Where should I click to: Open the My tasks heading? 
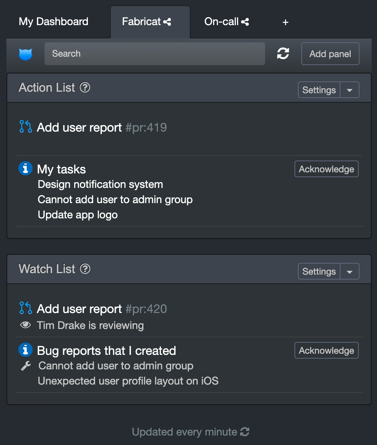[x=61, y=169]
